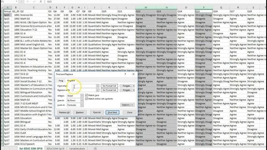This screenshot has height=150, width=267.
Task: Click the Q18 header cell in column S
Action: pyautogui.click(x=253, y=11)
